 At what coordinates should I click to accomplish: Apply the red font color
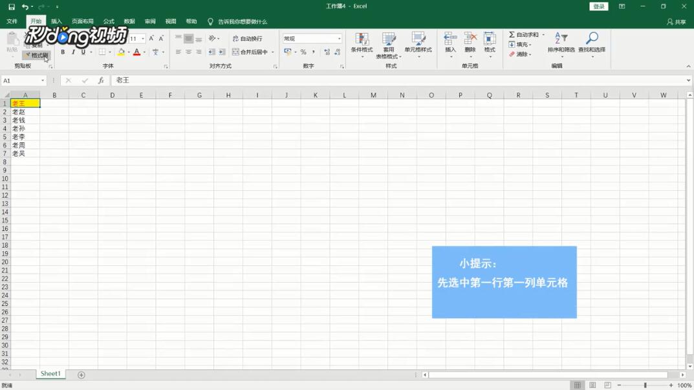click(136, 52)
